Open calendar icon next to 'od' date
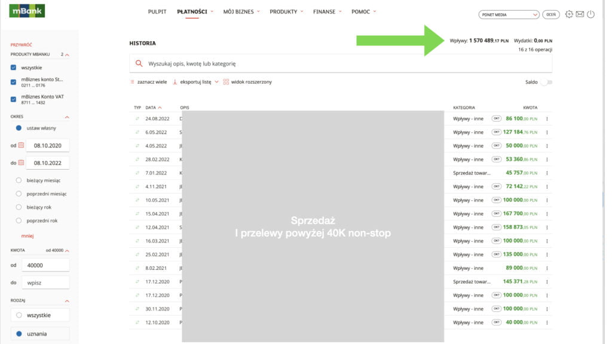This screenshot has height=344, width=612. (21, 145)
